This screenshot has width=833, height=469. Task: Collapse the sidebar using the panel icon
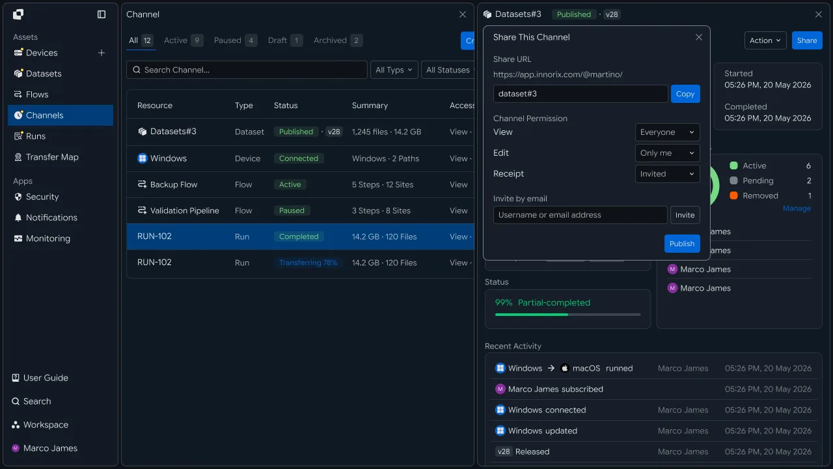click(x=102, y=14)
